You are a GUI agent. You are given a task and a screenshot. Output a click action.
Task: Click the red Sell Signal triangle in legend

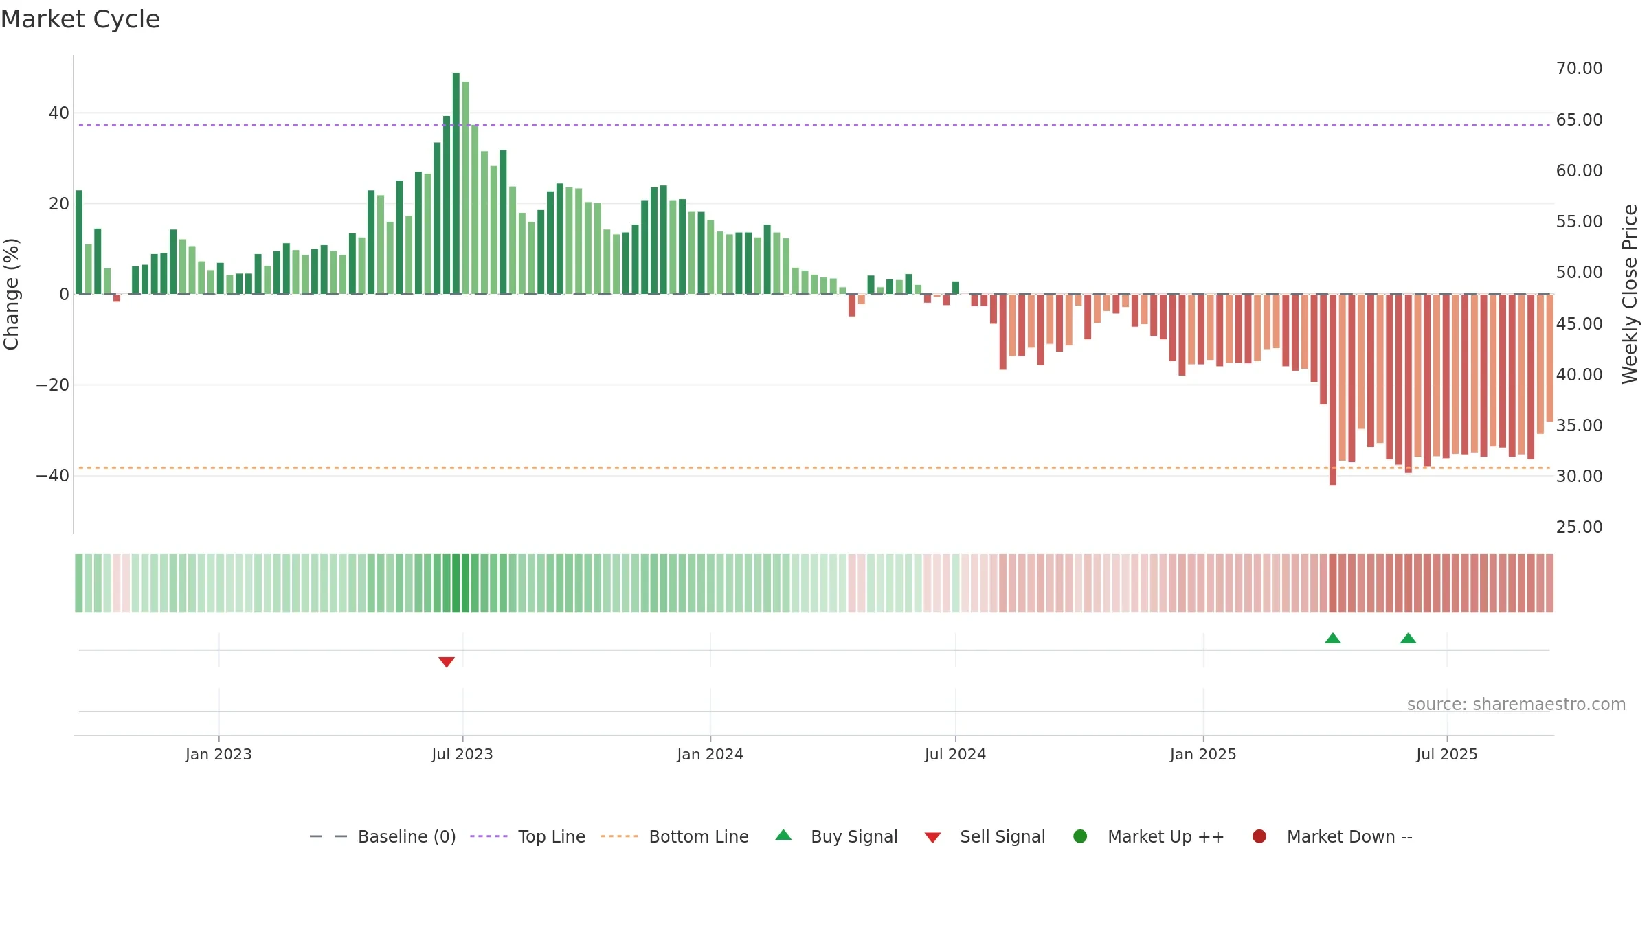(x=932, y=838)
